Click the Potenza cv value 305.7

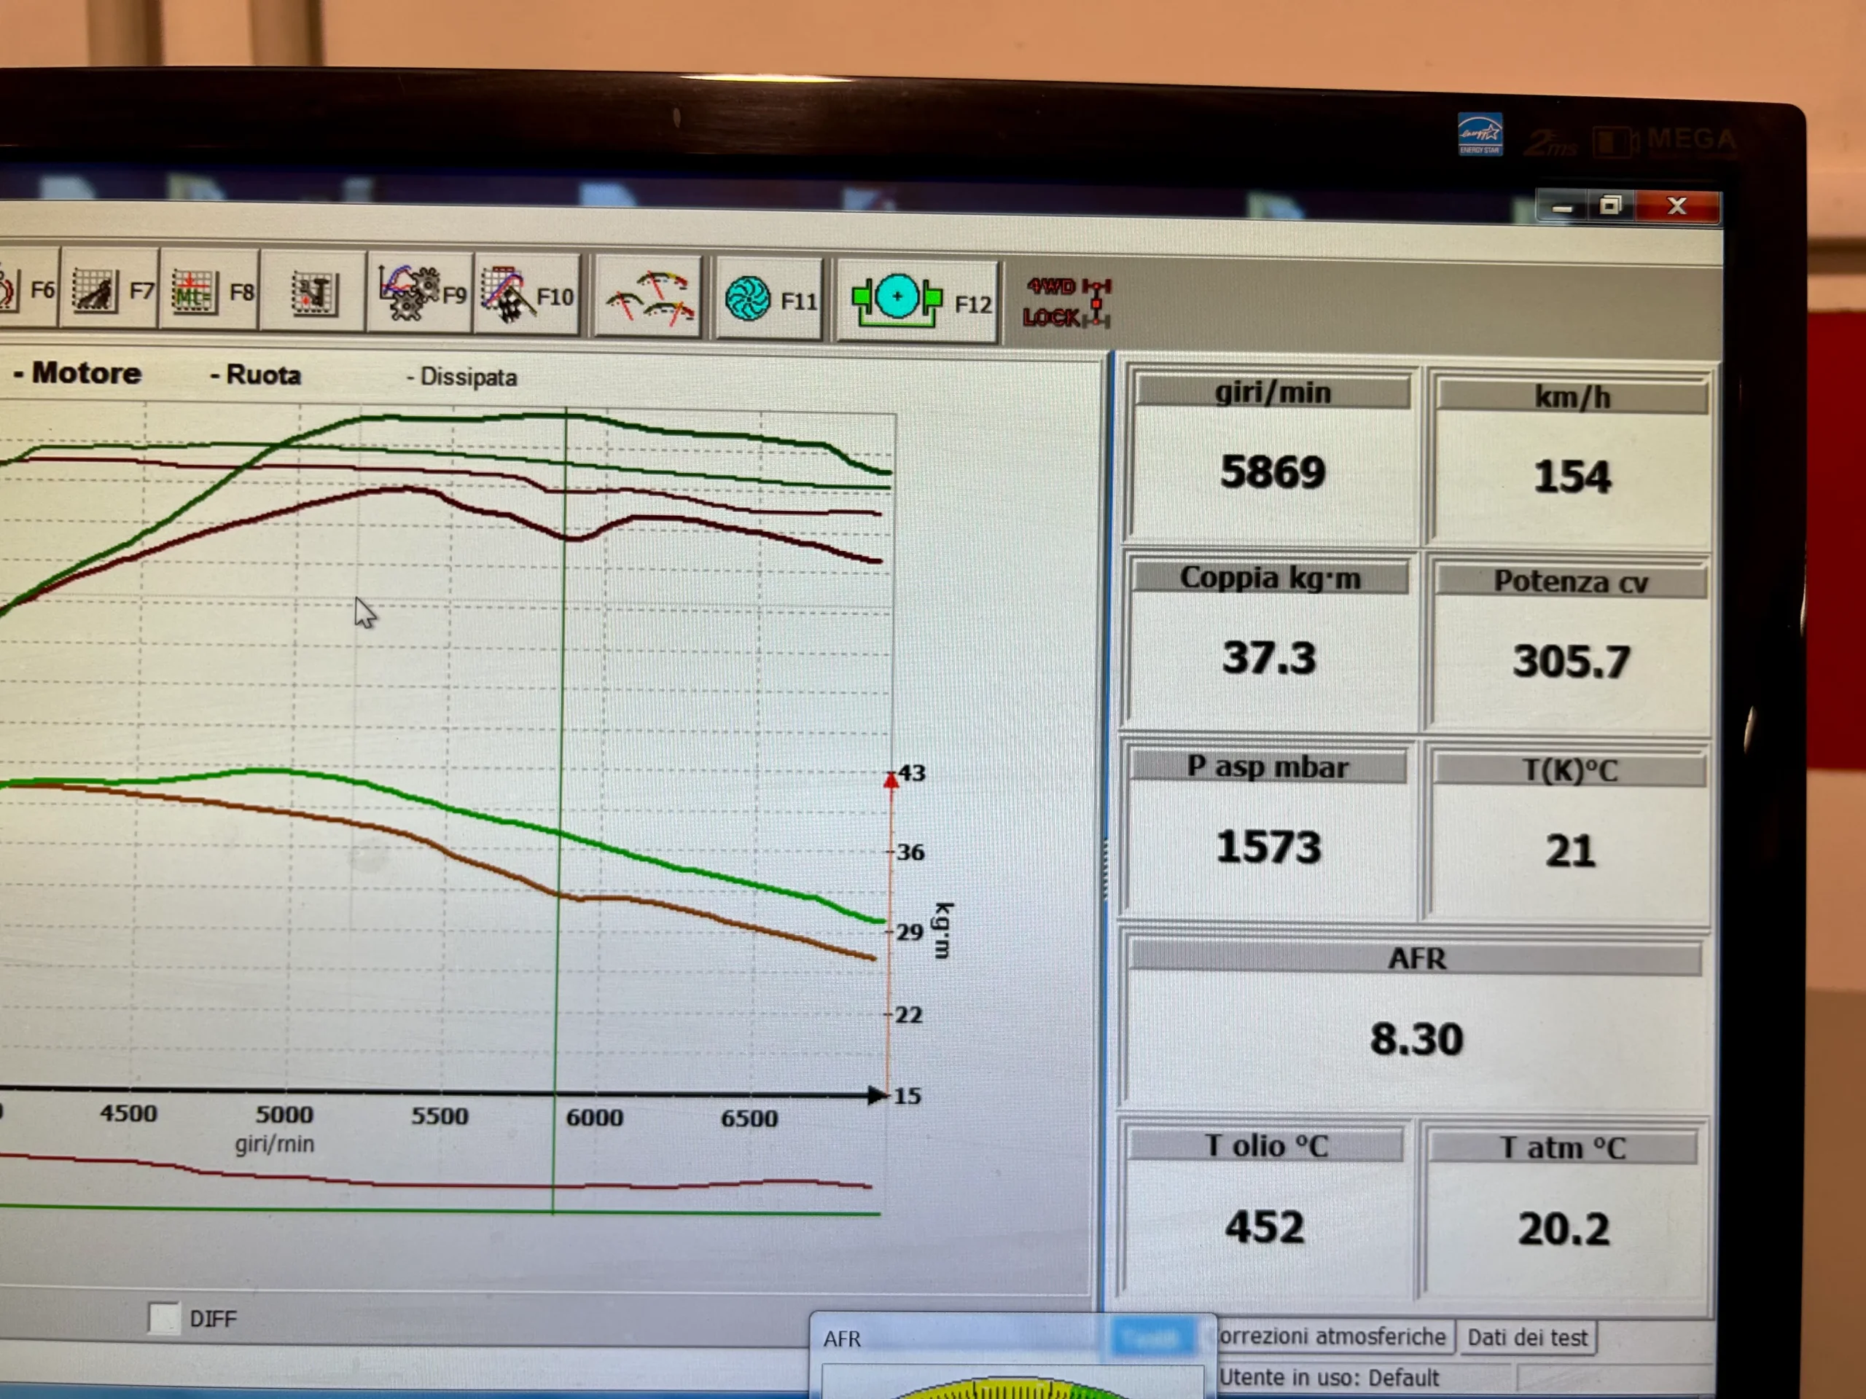tap(1571, 661)
